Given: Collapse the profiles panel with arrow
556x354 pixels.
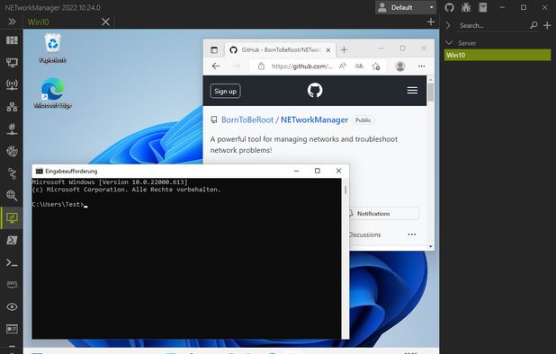Looking at the screenshot, I should (448, 25).
